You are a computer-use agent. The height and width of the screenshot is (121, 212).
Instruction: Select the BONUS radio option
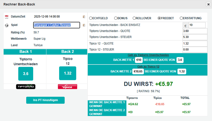(x=116, y=18)
